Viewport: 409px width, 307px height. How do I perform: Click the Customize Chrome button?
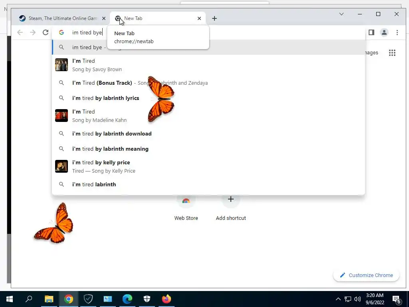click(366, 275)
